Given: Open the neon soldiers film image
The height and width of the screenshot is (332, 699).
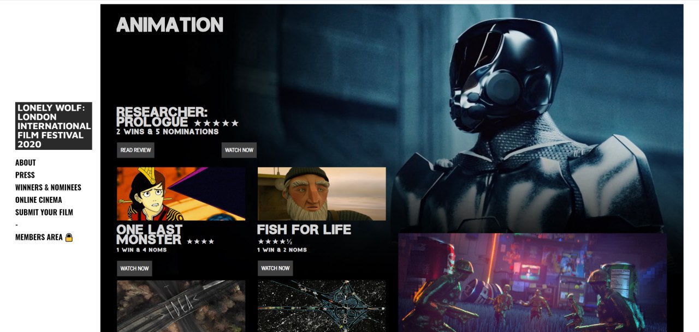Looking at the screenshot, I should (x=532, y=282).
